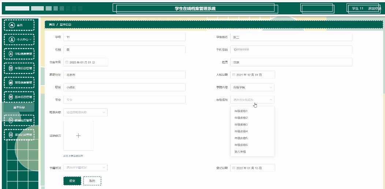Image resolution: width=385 pixels, height=189 pixels.
Task: Select 年级名称1 from the list
Action: tap(252, 111)
